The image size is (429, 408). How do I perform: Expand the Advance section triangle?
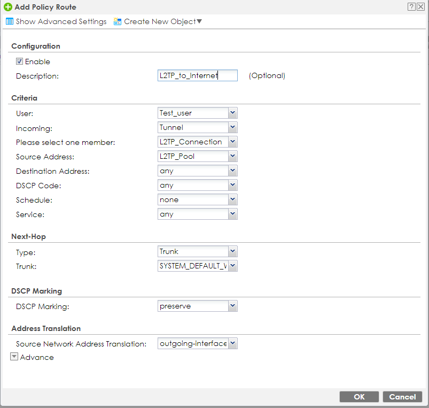point(14,357)
